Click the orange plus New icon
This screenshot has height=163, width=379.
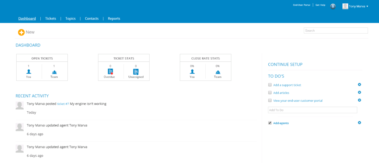click(x=21, y=33)
